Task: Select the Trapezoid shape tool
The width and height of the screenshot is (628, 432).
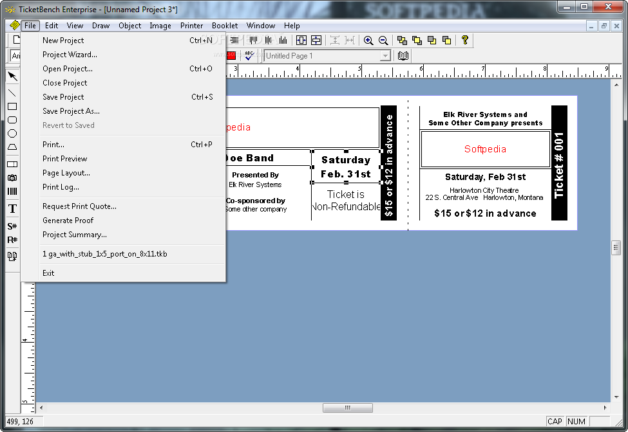Action: [x=12, y=147]
